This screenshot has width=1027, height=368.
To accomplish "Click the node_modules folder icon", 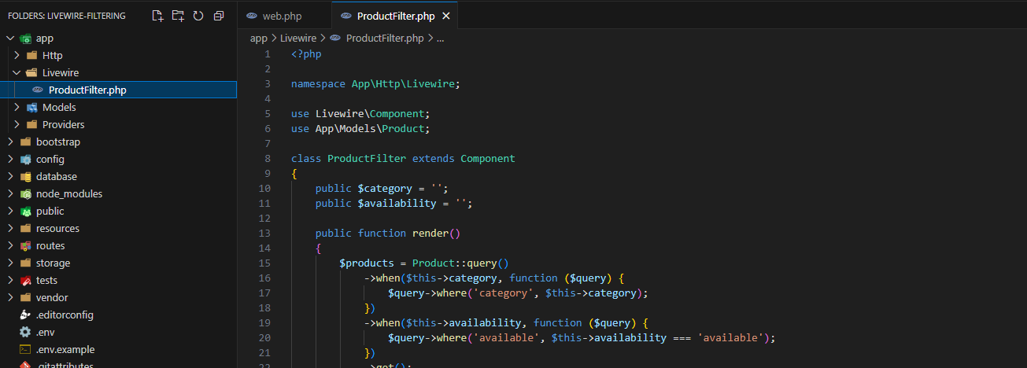I will tap(25, 193).
